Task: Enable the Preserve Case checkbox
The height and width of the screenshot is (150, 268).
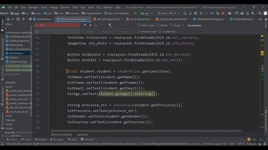Action: 139,31
